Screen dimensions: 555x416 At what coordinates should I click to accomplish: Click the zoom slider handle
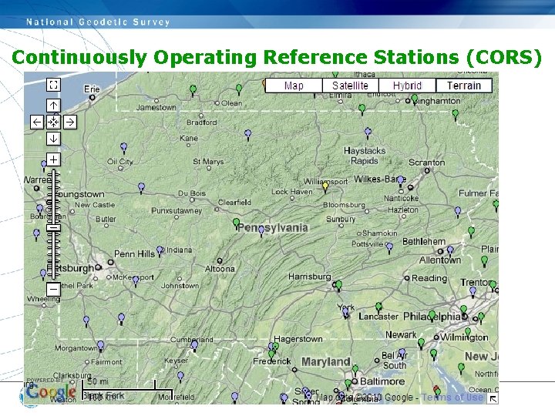pos(53,228)
